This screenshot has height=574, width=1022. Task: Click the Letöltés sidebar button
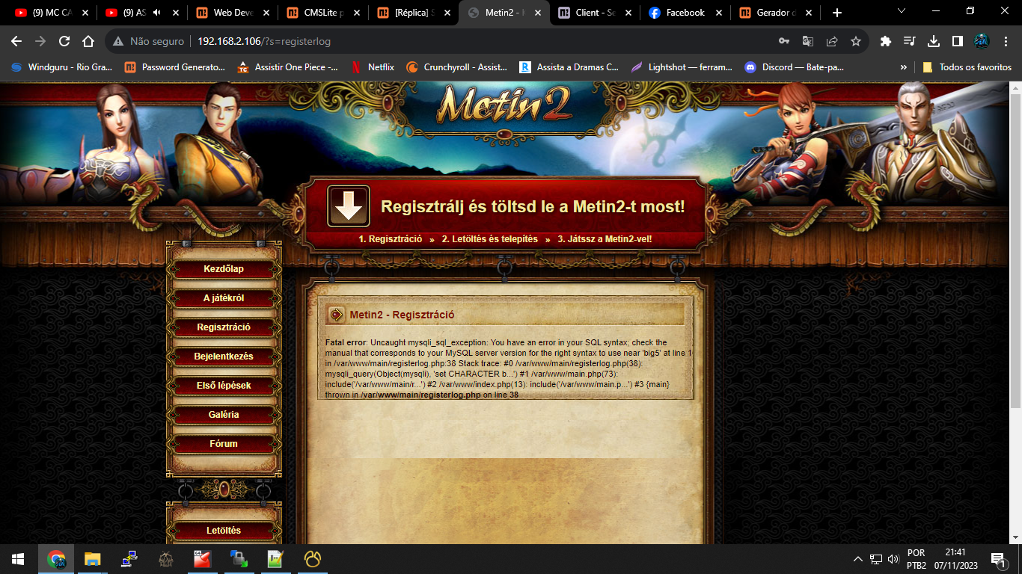tap(224, 531)
